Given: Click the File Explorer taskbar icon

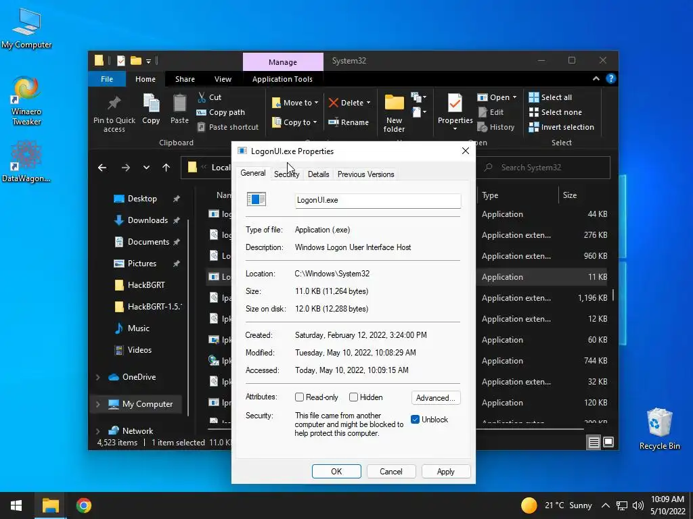Looking at the screenshot, I should [50, 505].
